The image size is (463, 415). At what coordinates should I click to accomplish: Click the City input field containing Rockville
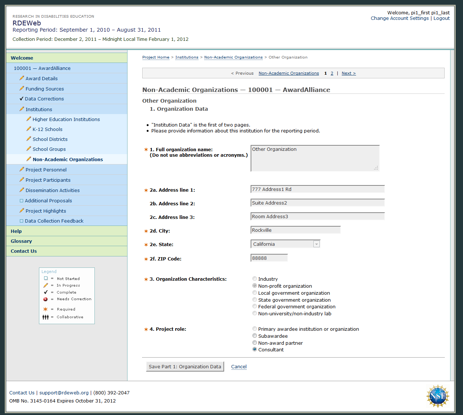295,230
